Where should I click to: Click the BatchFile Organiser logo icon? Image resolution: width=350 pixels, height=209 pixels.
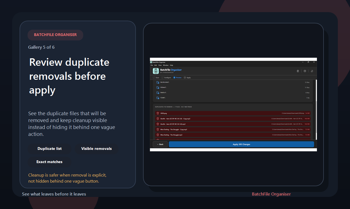155,71
